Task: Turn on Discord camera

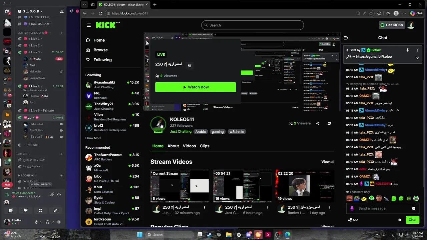Action: click(x=11, y=210)
